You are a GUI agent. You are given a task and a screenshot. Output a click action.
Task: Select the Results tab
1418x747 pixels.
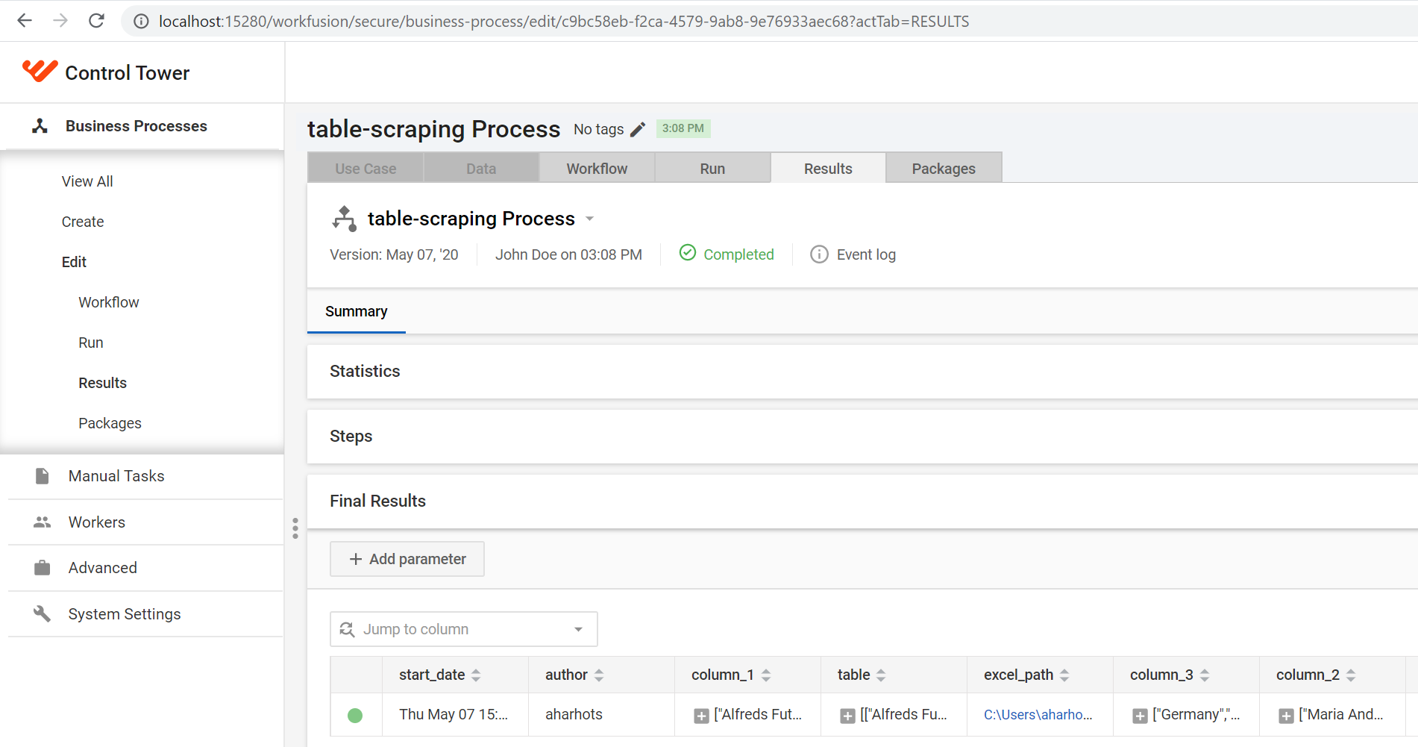click(x=828, y=168)
